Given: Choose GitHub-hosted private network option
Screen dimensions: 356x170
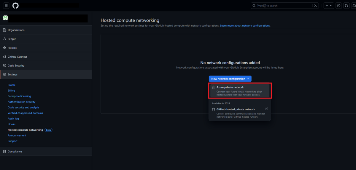Looking at the screenshot, I should (x=240, y=113).
